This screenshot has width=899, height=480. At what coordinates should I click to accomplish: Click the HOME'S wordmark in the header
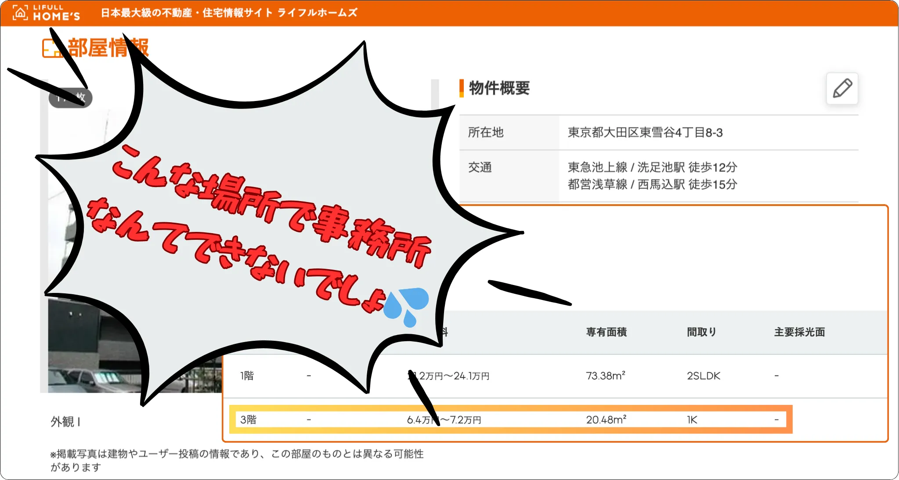(56, 16)
